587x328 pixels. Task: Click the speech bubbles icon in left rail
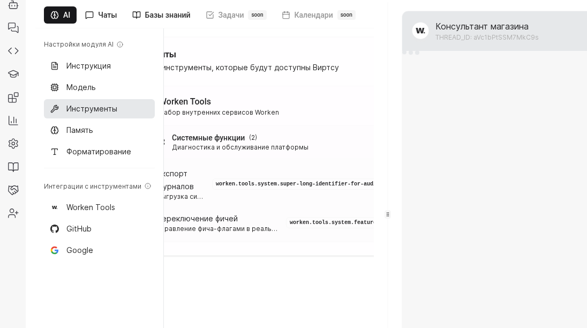(x=13, y=28)
